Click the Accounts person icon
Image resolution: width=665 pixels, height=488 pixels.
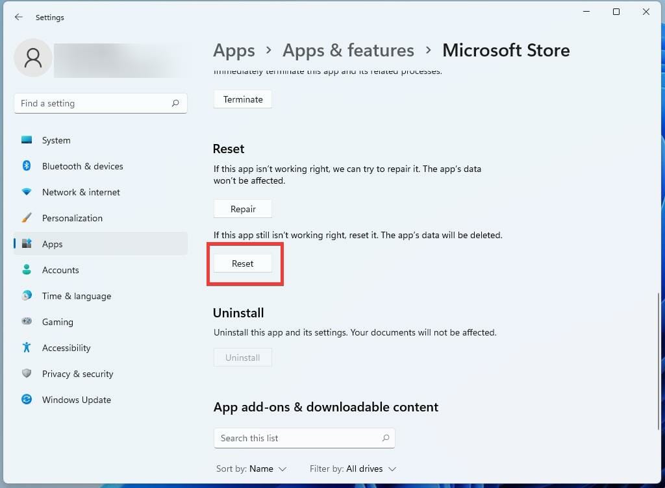pos(27,269)
